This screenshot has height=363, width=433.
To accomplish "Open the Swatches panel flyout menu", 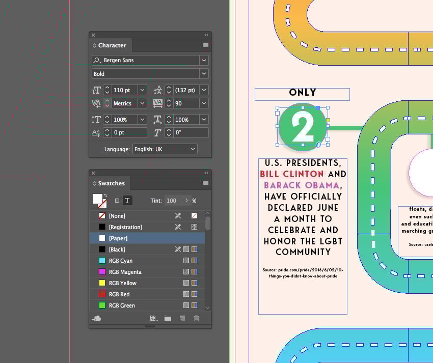I will coord(206,183).
